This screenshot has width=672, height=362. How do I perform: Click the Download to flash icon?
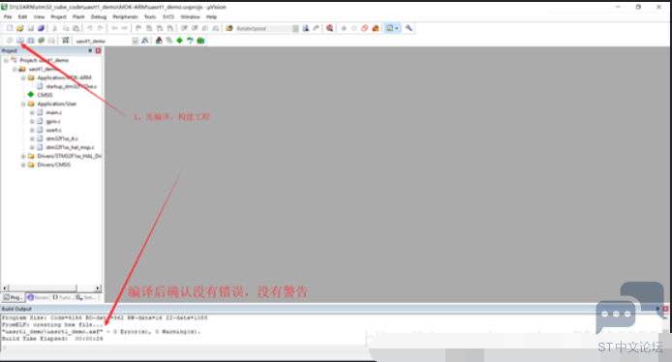(x=66, y=41)
